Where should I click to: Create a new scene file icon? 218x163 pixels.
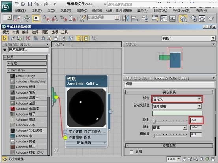pyautogui.click(x=17, y=4)
